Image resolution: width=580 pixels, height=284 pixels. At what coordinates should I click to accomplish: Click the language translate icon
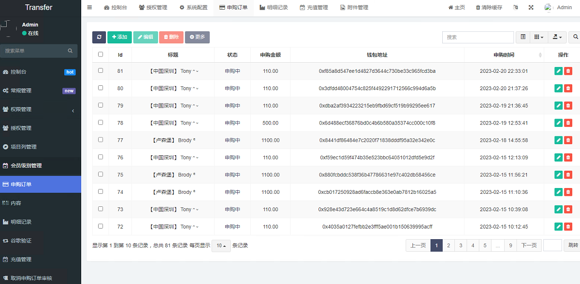pyautogui.click(x=516, y=8)
